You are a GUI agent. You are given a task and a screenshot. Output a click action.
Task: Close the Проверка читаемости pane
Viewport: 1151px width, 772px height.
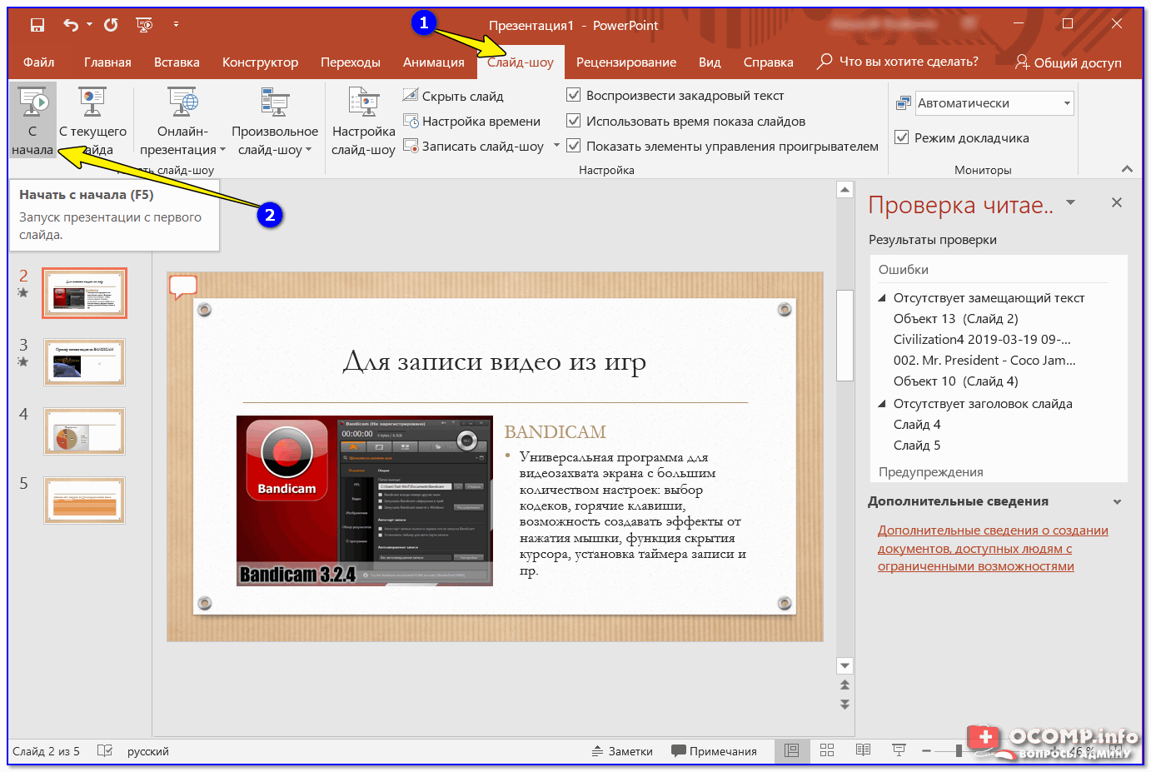1117,202
